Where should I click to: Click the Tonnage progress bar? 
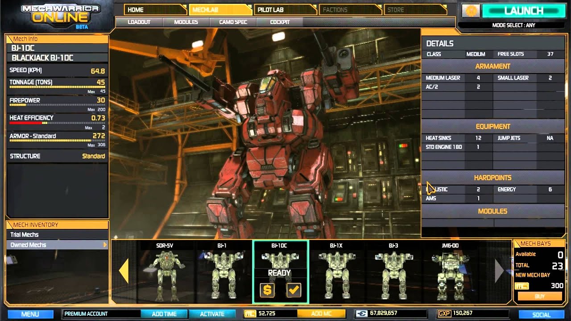tap(57, 87)
